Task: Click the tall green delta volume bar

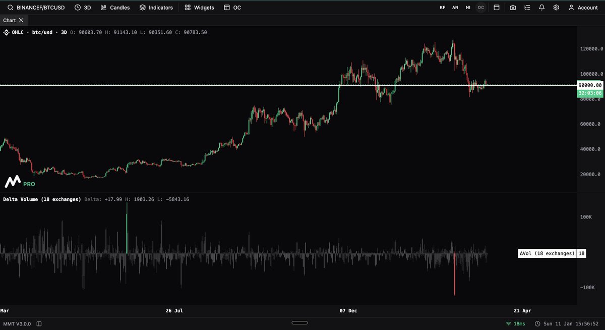Action: click(127, 228)
